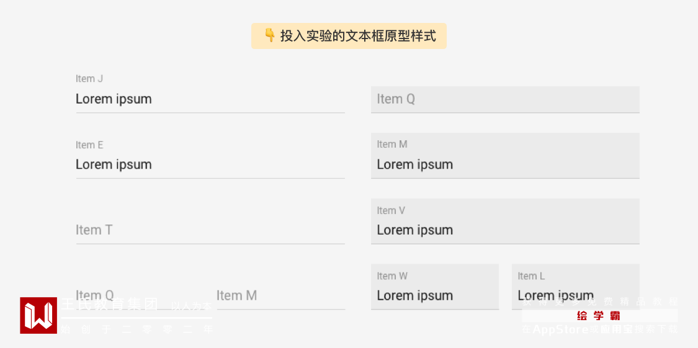Focus the gray filled Item Q field
This screenshot has height=348, width=698.
[505, 99]
